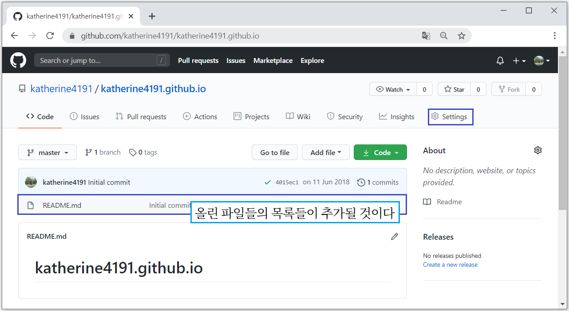
Task: Reload the page with refresh icon
Action: click(x=50, y=36)
